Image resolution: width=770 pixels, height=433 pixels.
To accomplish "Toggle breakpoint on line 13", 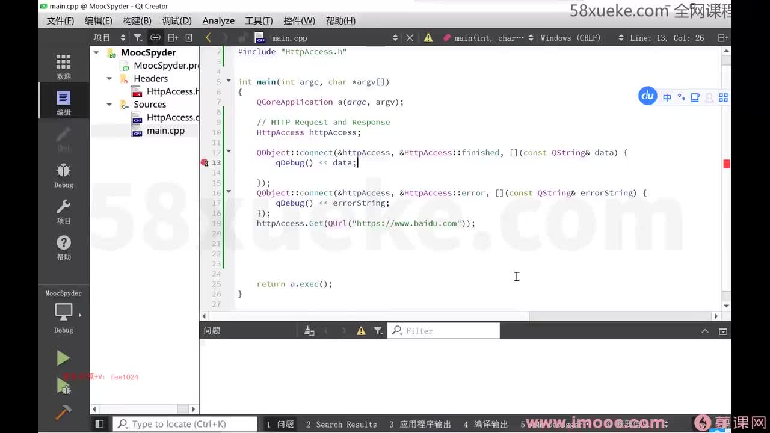I will (205, 163).
